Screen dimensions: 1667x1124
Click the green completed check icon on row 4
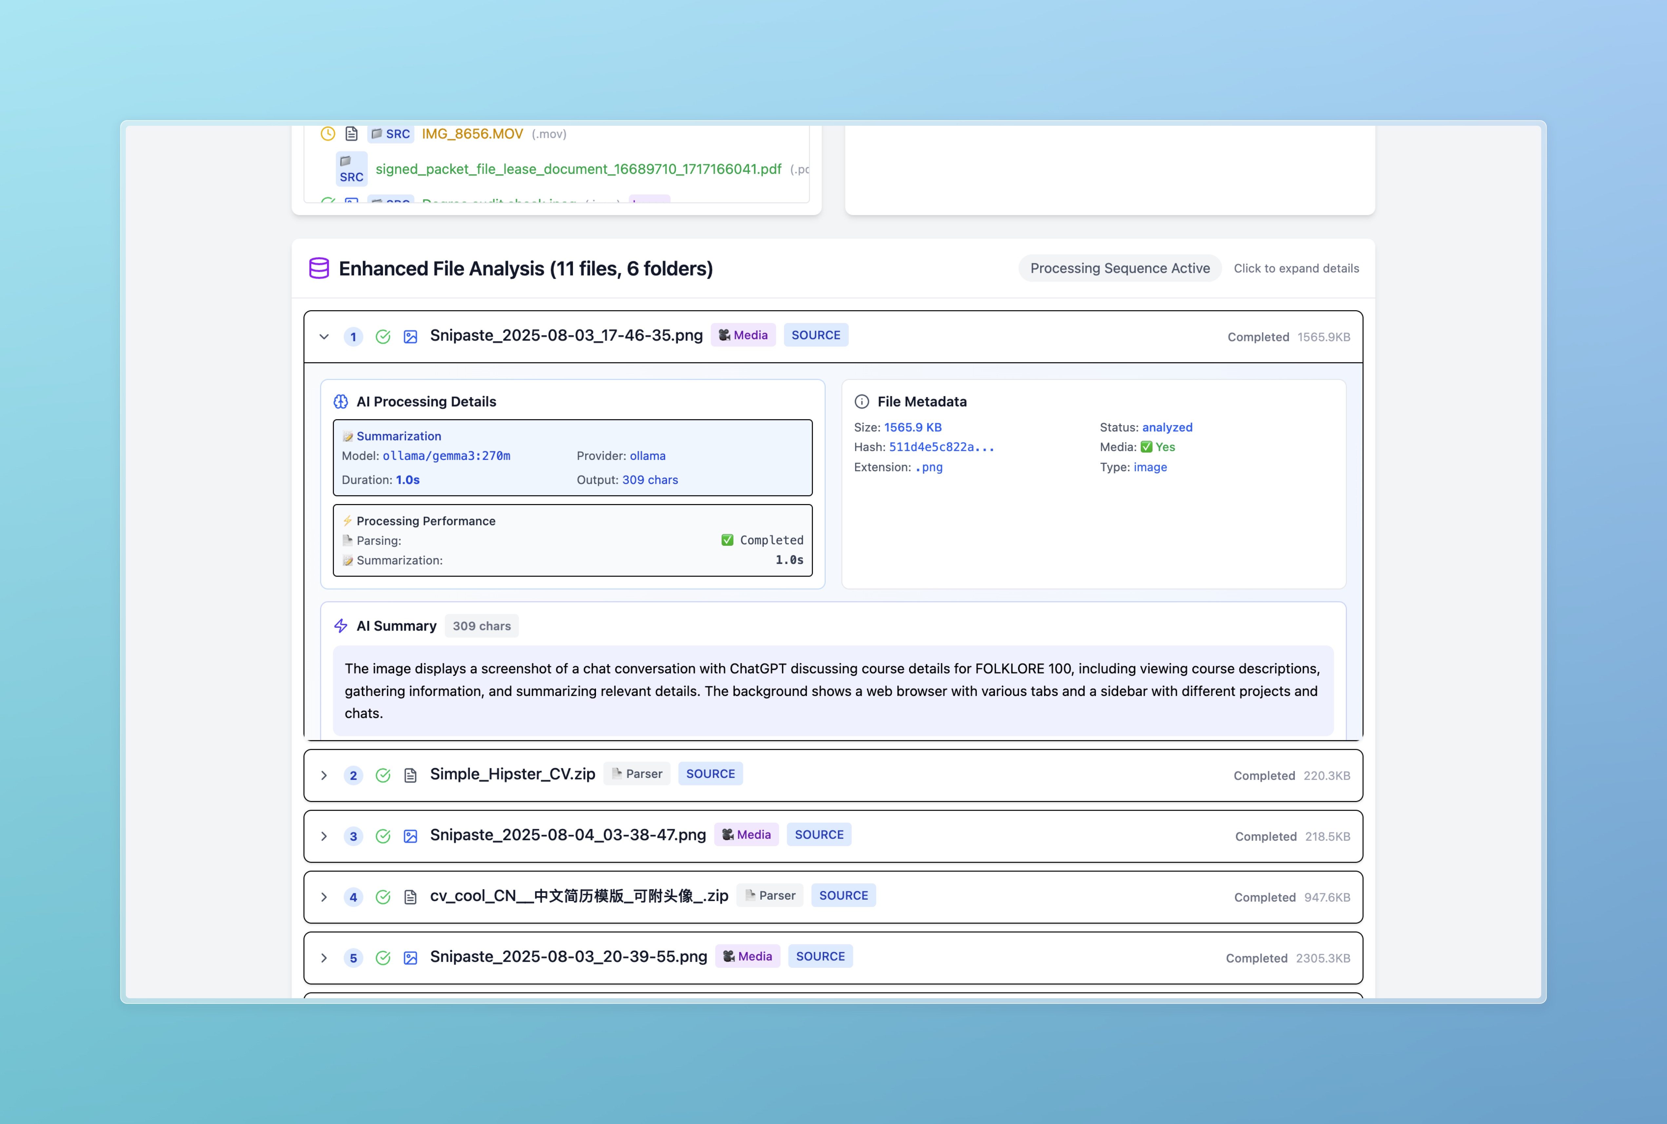click(x=383, y=897)
